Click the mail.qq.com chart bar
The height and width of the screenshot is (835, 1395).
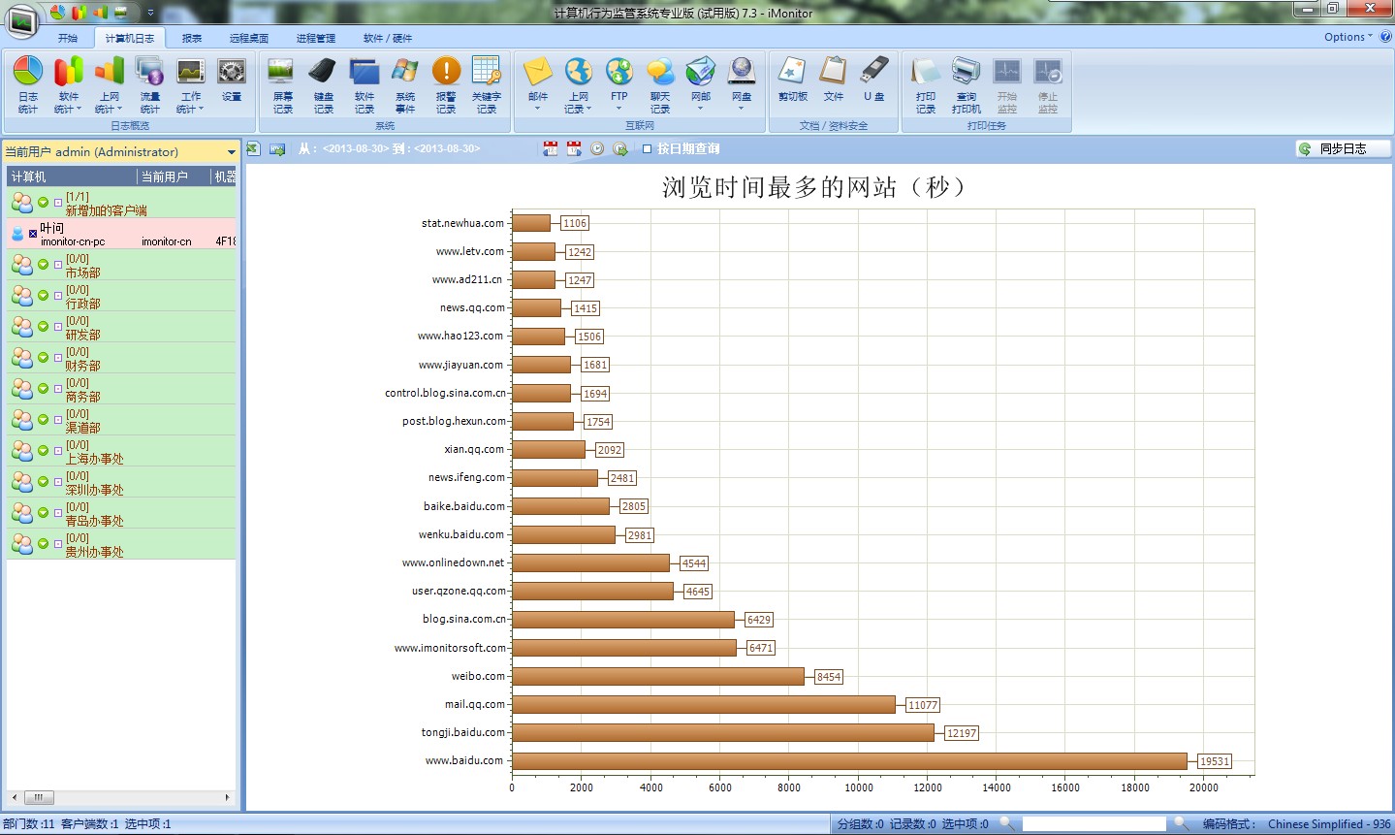point(703,705)
